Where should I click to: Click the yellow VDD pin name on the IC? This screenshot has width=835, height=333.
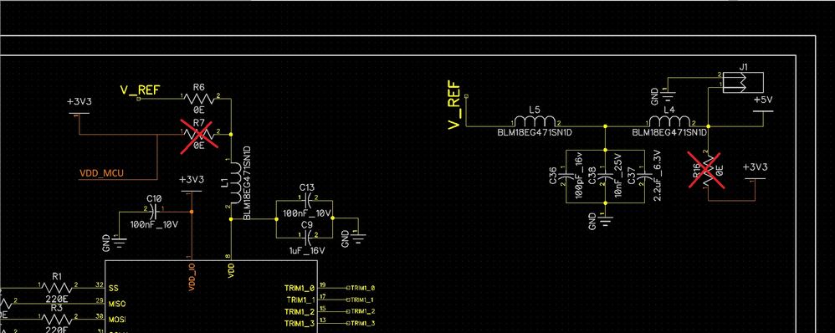coord(232,271)
